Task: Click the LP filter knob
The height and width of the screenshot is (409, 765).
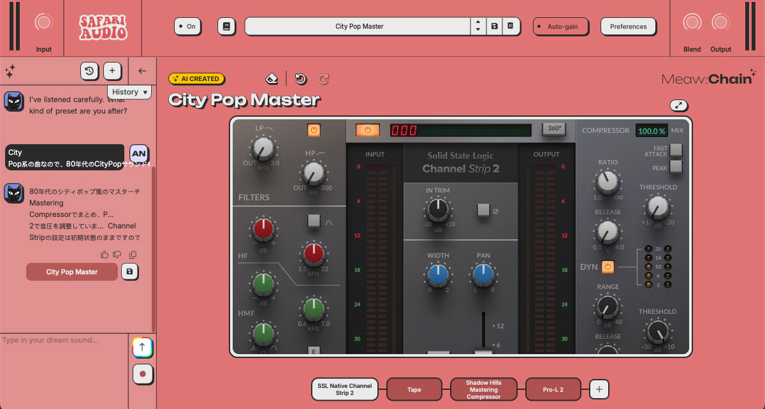Action: click(x=263, y=149)
